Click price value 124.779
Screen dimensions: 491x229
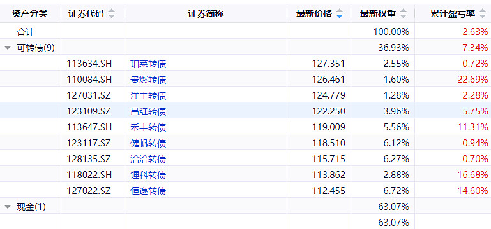328,95
